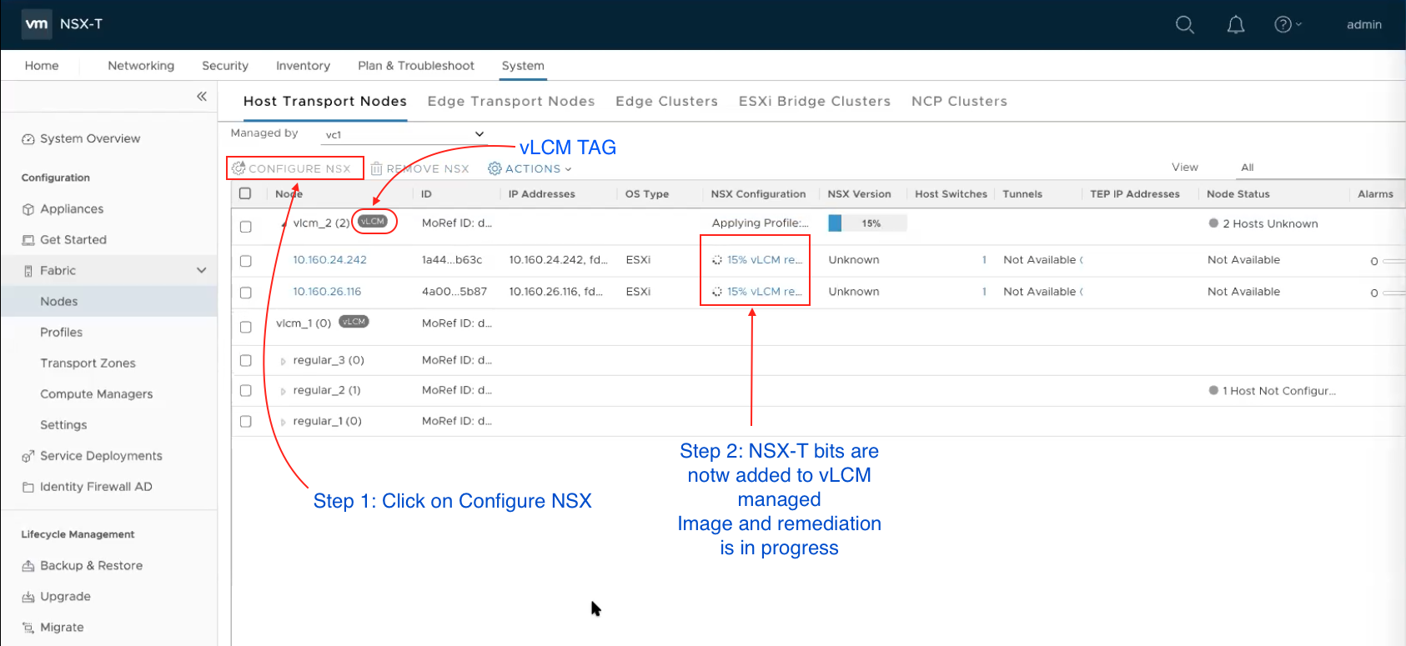The image size is (1406, 646).
Task: Check the 10.160.24.242 host checkbox
Action: coord(245,261)
